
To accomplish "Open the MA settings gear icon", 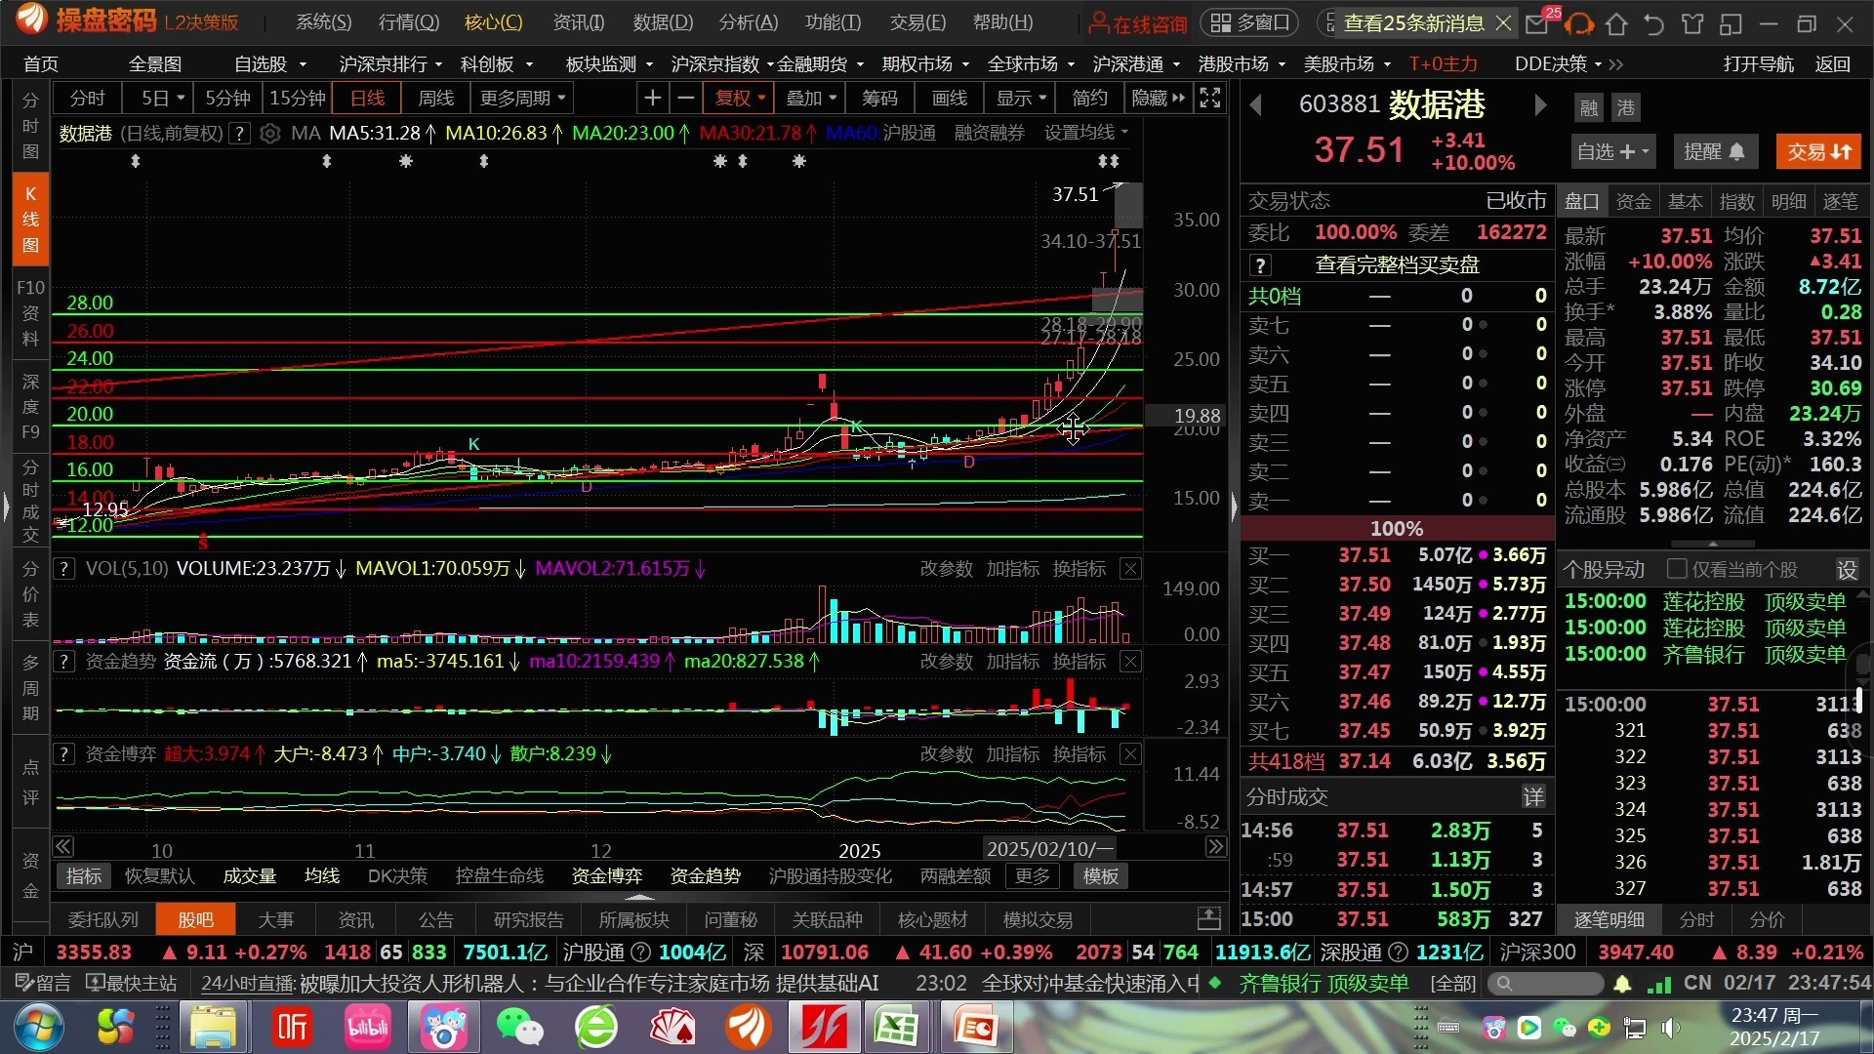I will tap(270, 134).
